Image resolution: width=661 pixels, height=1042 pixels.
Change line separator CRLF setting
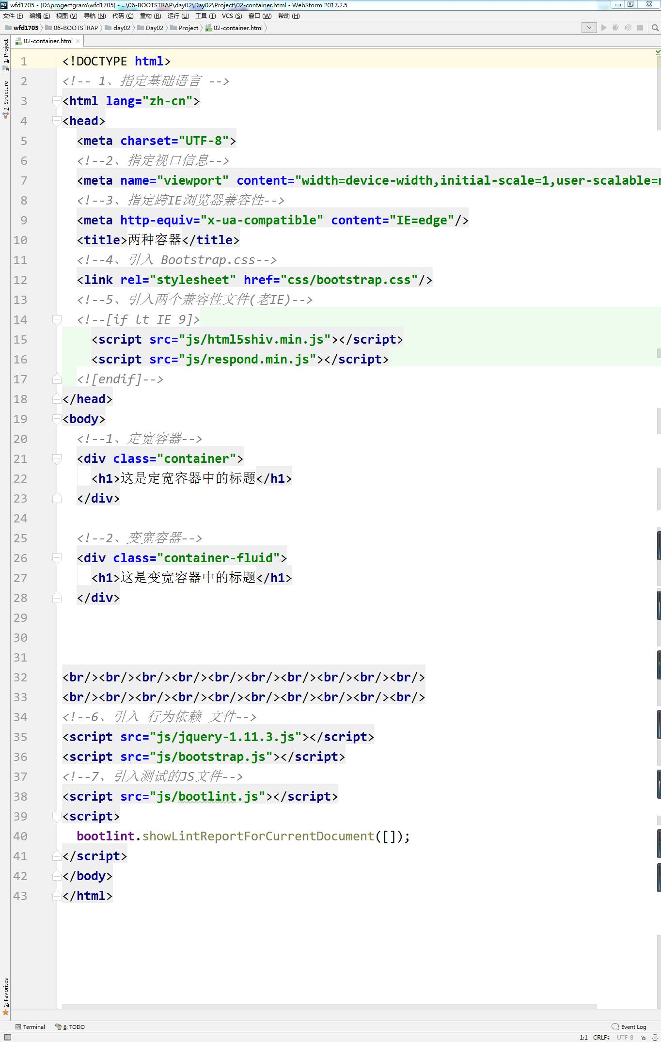pyautogui.click(x=601, y=1037)
